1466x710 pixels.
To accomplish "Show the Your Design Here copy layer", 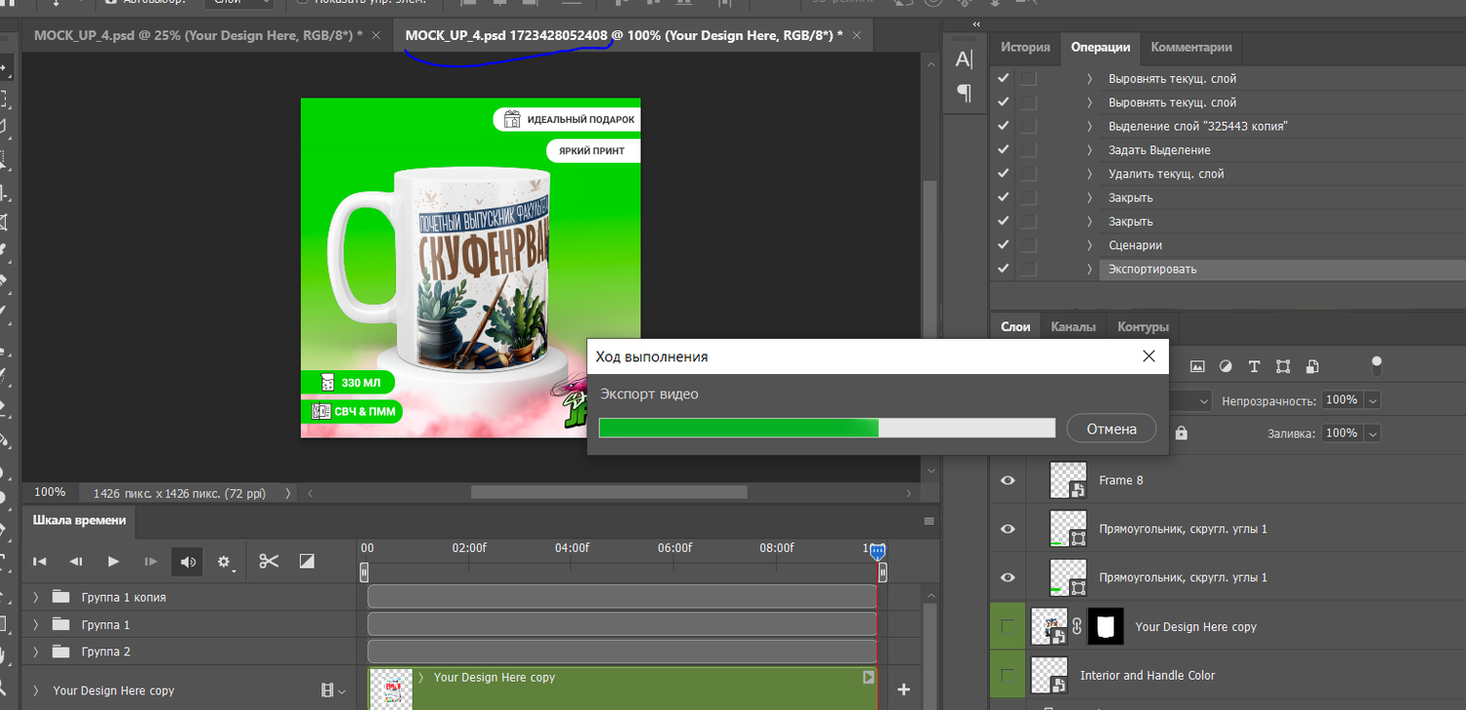I will (x=1008, y=627).
